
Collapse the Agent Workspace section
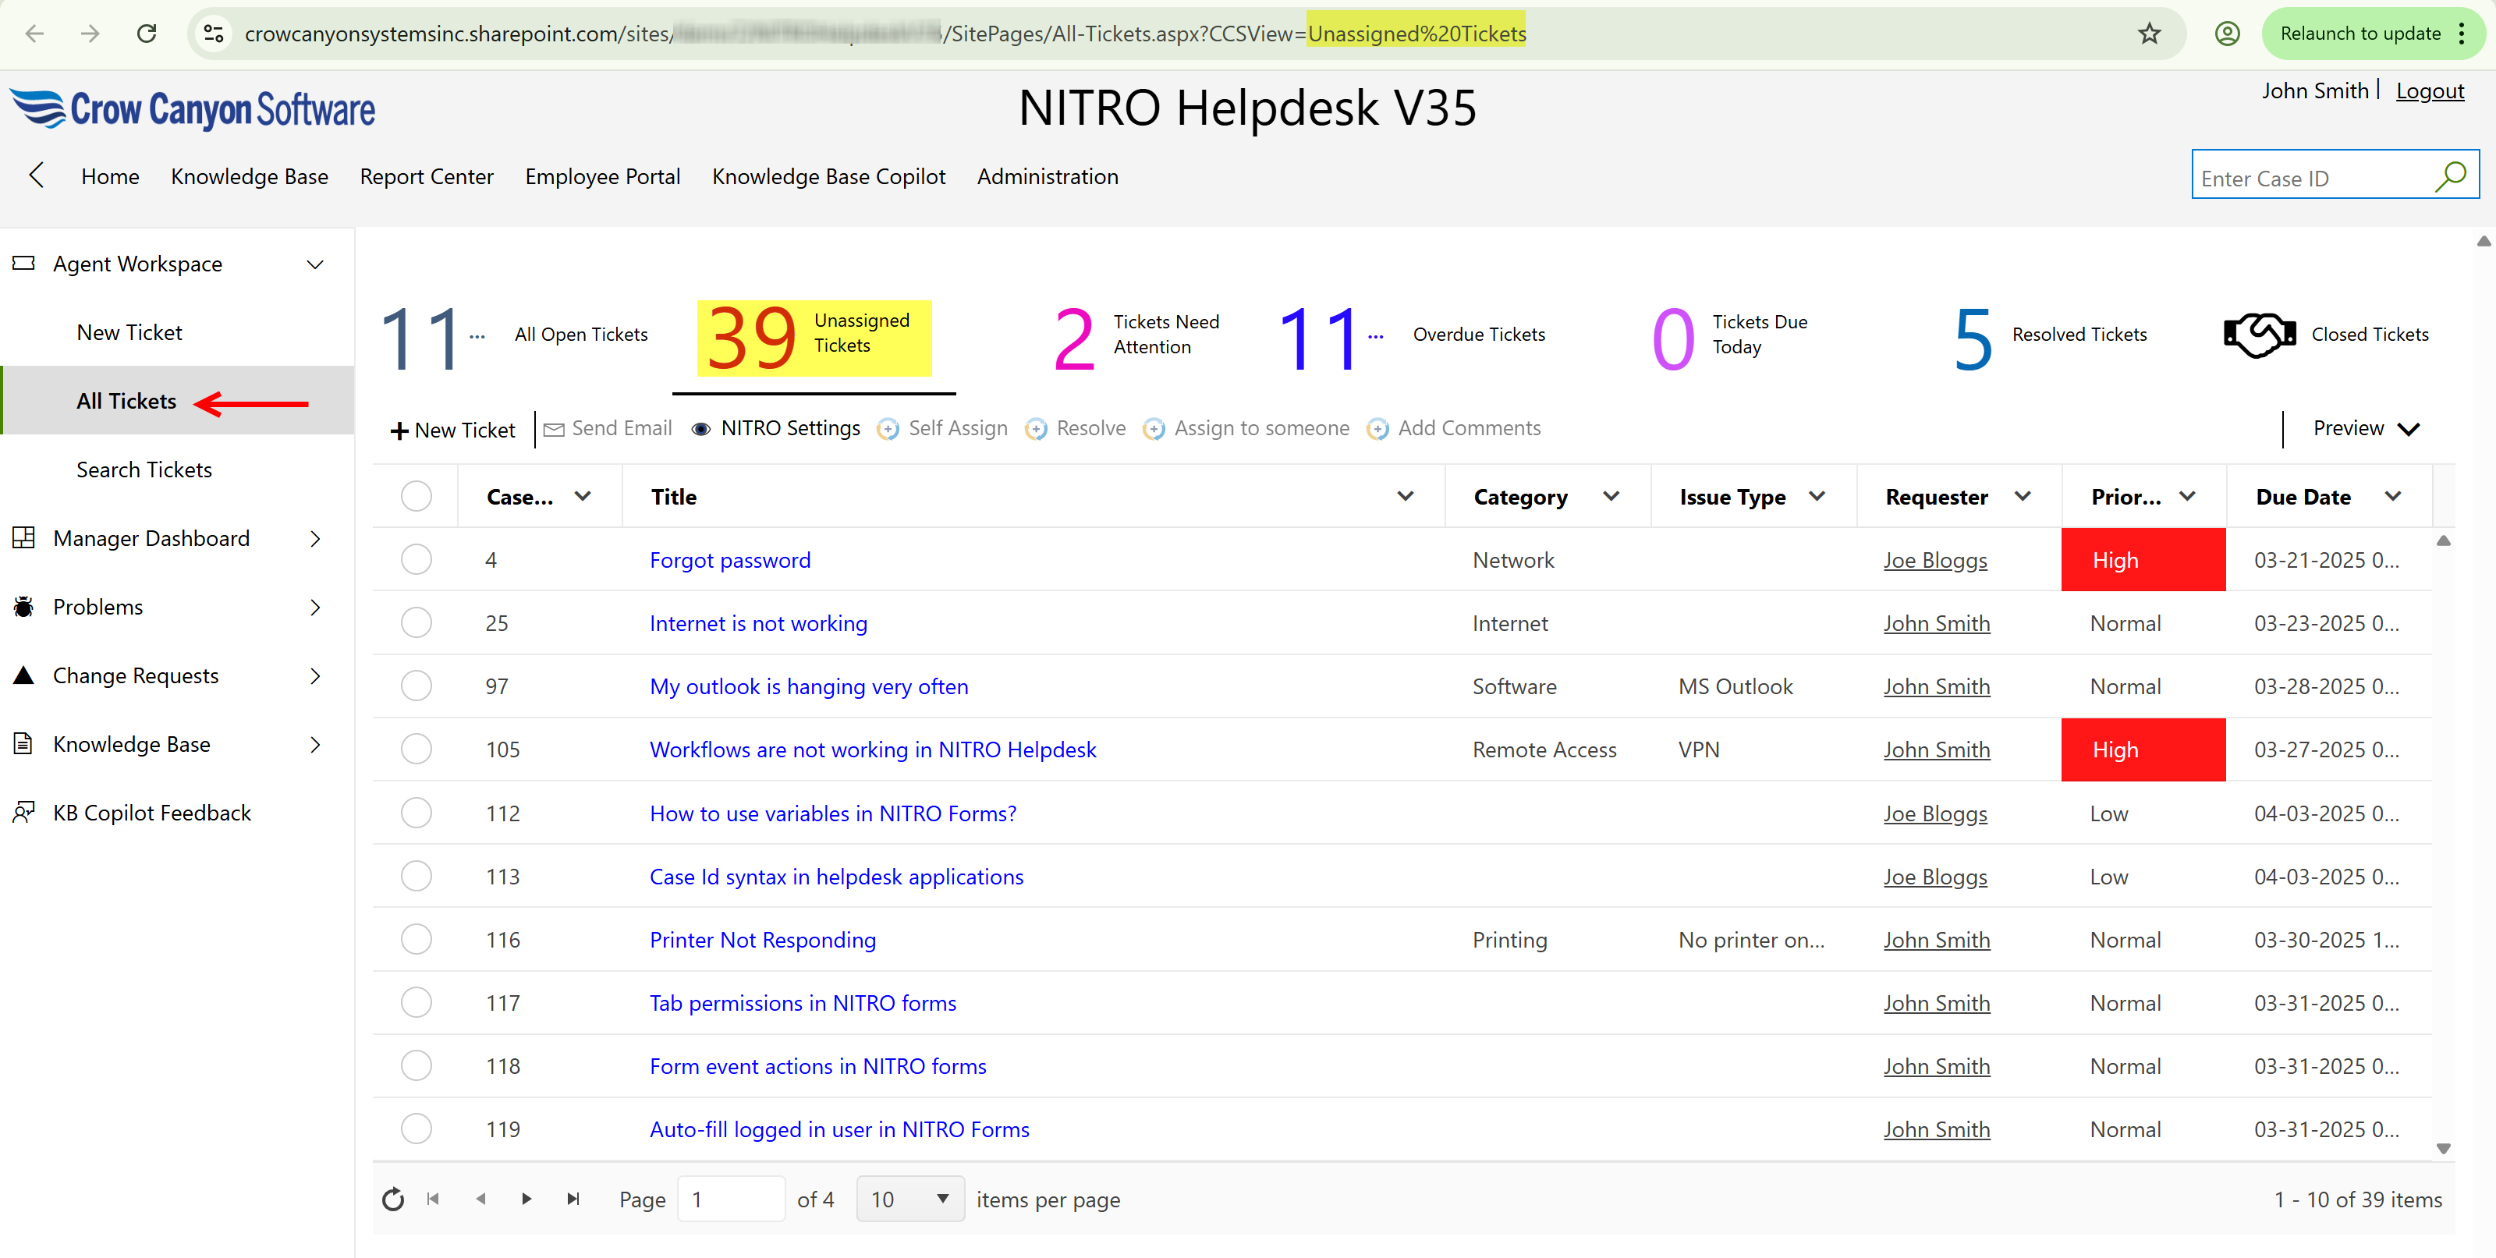coord(315,263)
